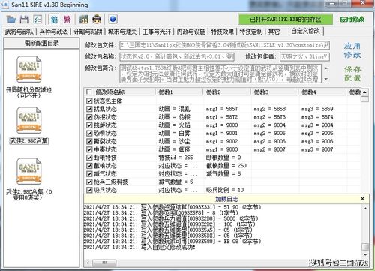Image resolution: width=375 pixels, height=271 pixels.
Task: Uncheck the 挑衅状态 checkbox
Action: [x=89, y=125]
